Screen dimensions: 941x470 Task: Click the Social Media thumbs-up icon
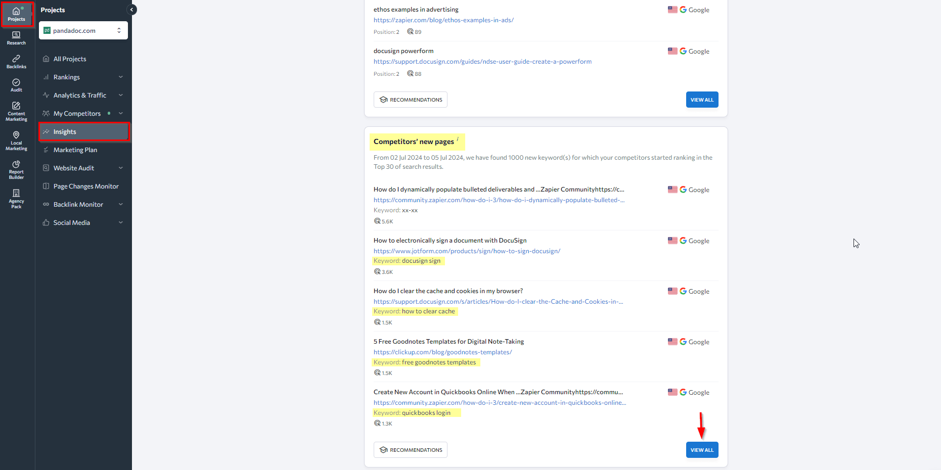[x=46, y=222]
